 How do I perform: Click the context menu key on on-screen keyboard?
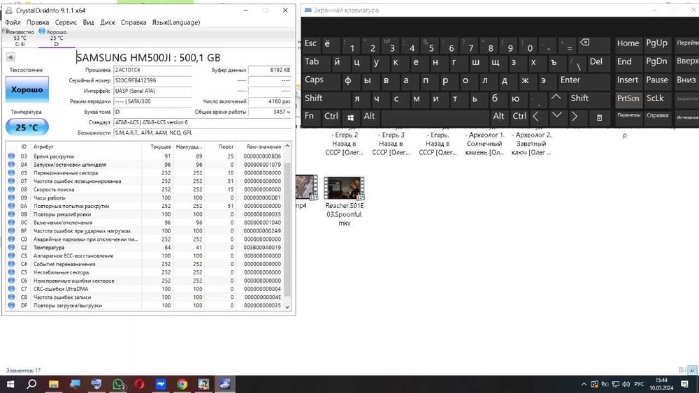[x=599, y=117]
